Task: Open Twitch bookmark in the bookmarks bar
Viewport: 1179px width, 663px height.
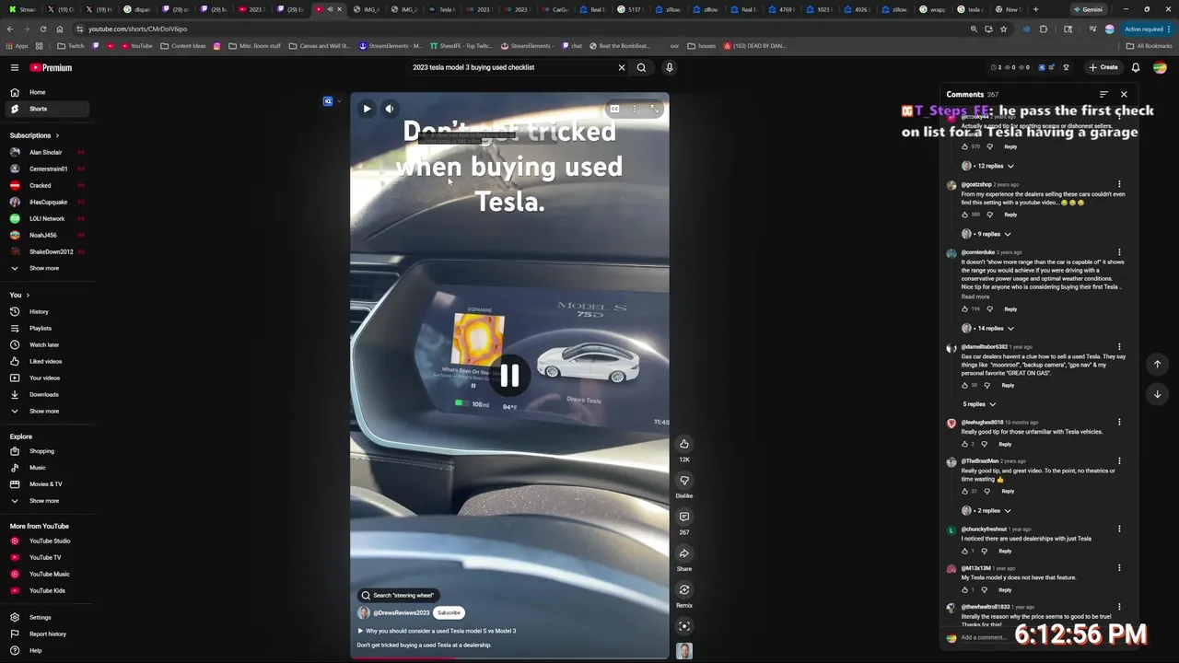Action: [71, 45]
